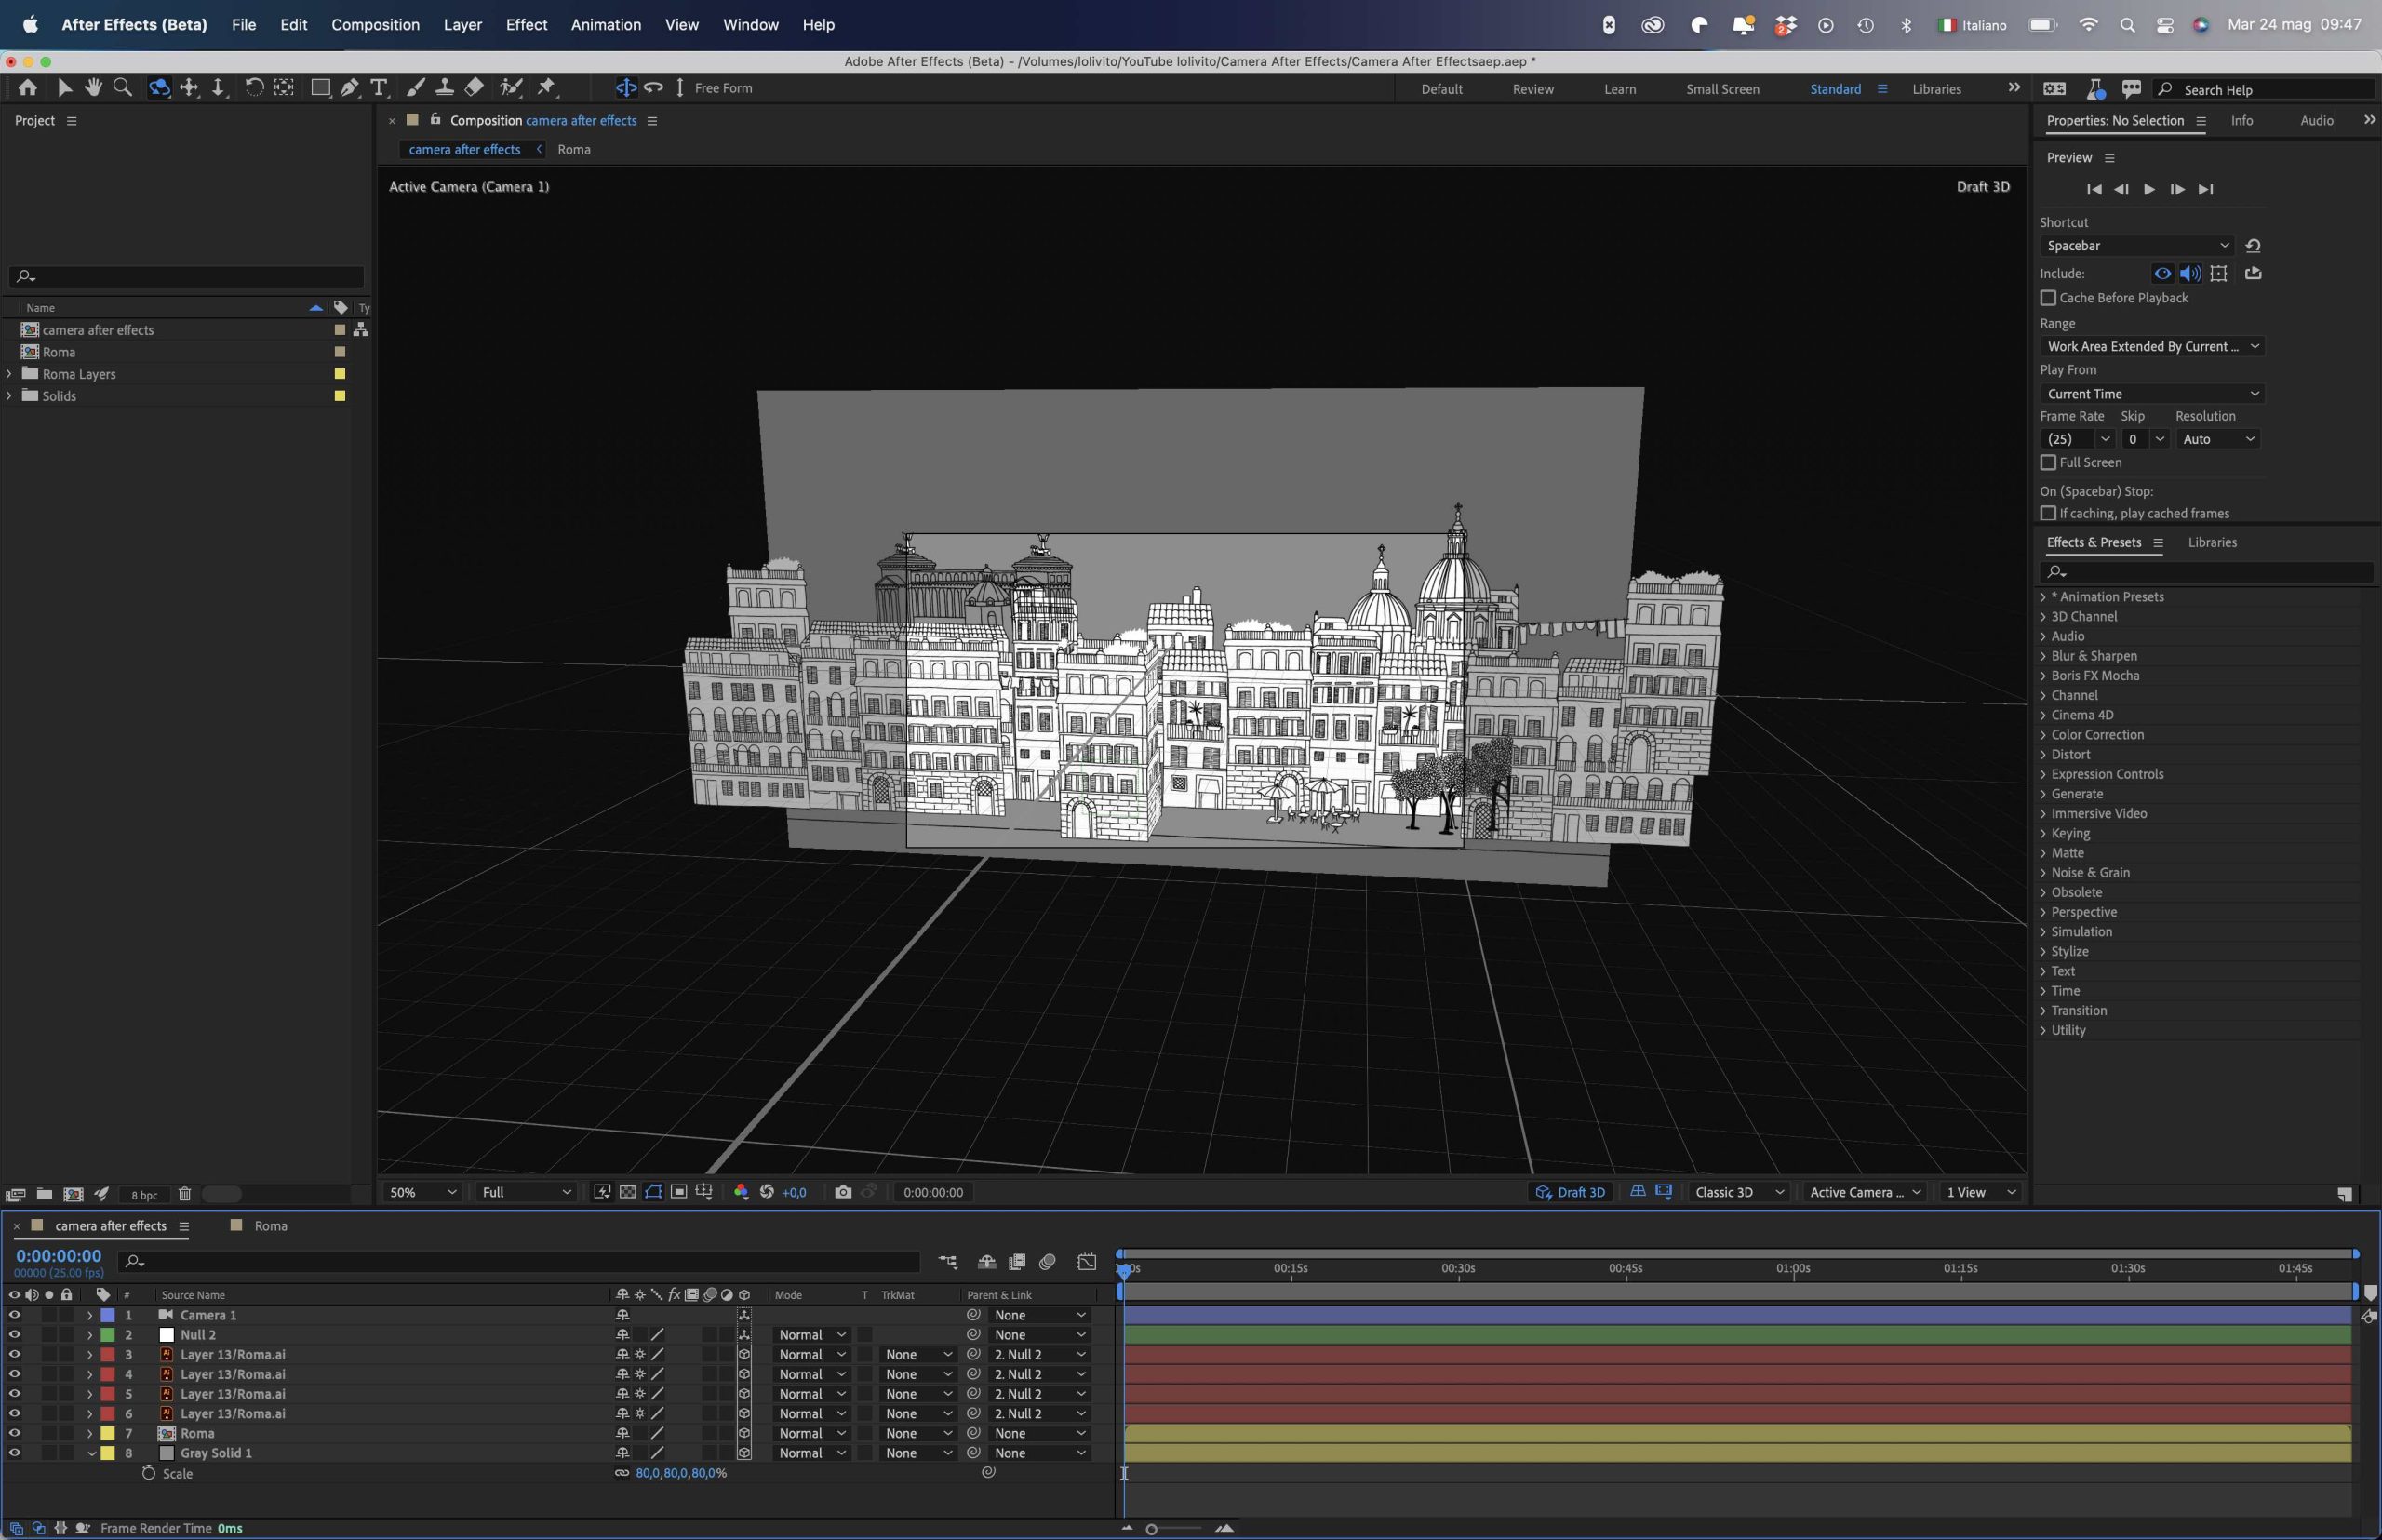Viewport: 2382px width, 1540px height.
Task: Expand the Roma Layers folder
Action: [x=9, y=374]
